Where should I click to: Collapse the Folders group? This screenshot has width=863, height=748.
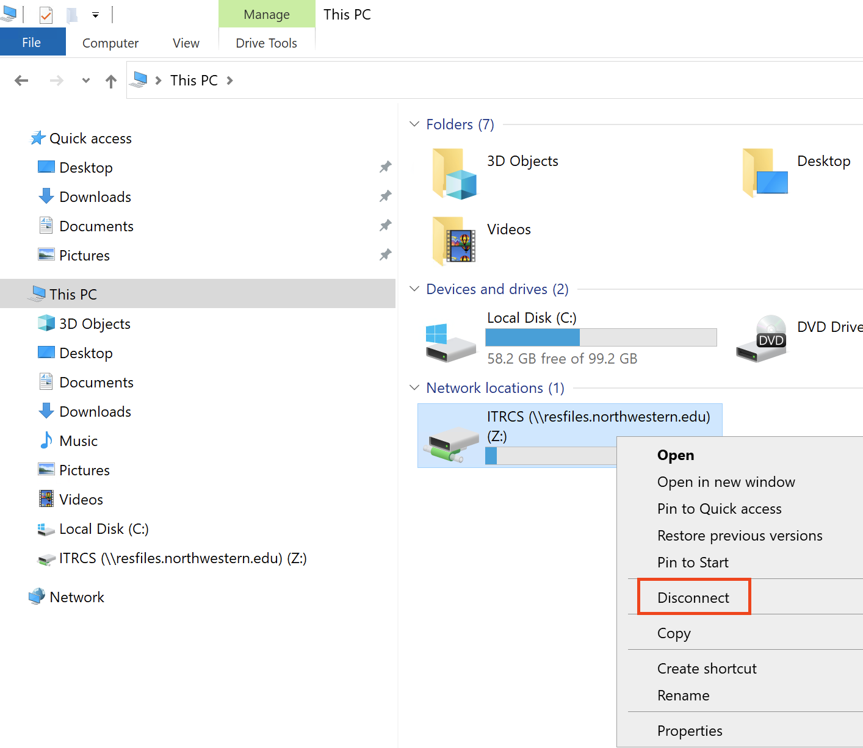pos(414,124)
